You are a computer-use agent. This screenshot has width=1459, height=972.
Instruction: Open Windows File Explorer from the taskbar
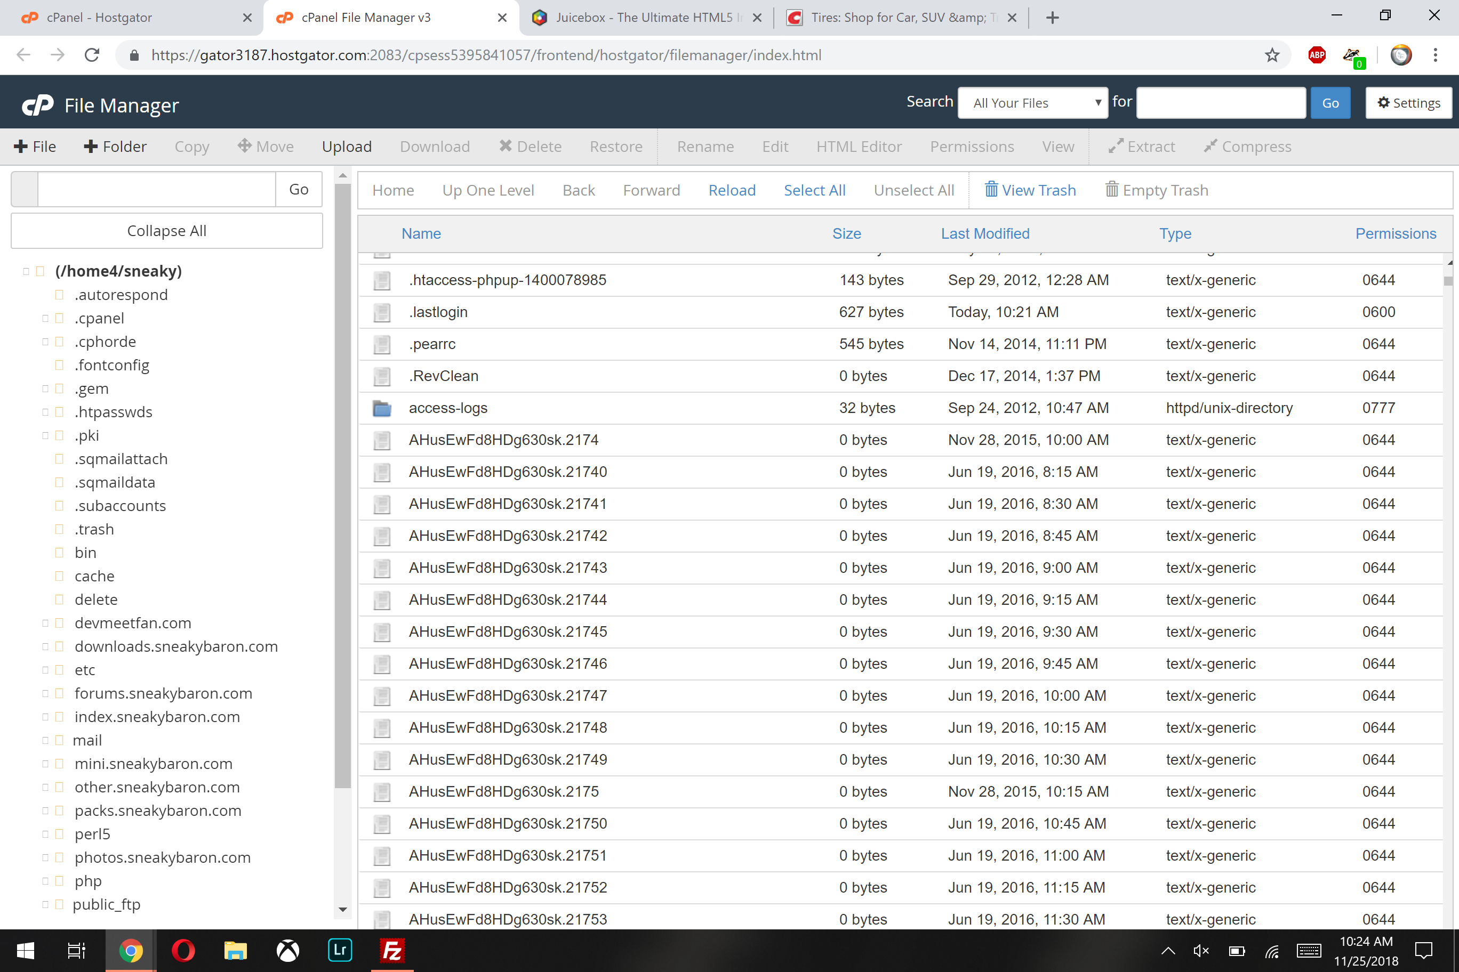point(235,950)
